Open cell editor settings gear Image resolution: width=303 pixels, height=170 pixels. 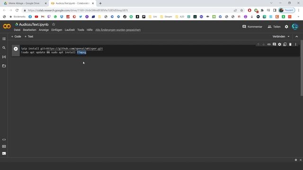point(279,44)
